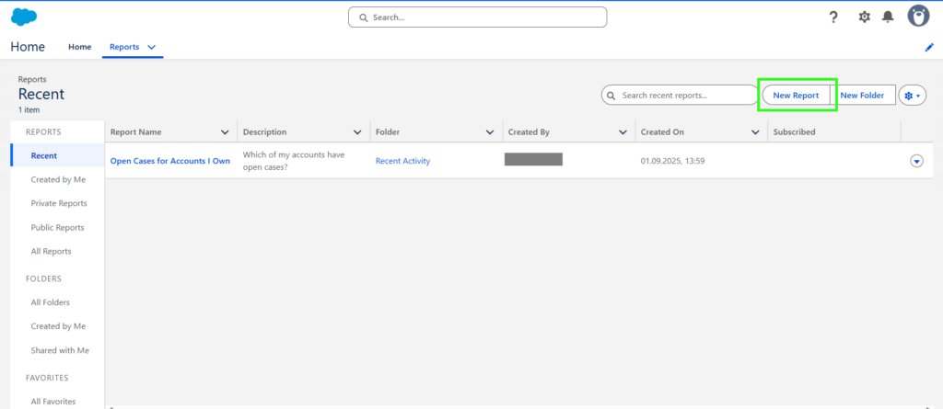View notifications bell icon
The width and height of the screenshot is (943, 409).
pos(888,17)
